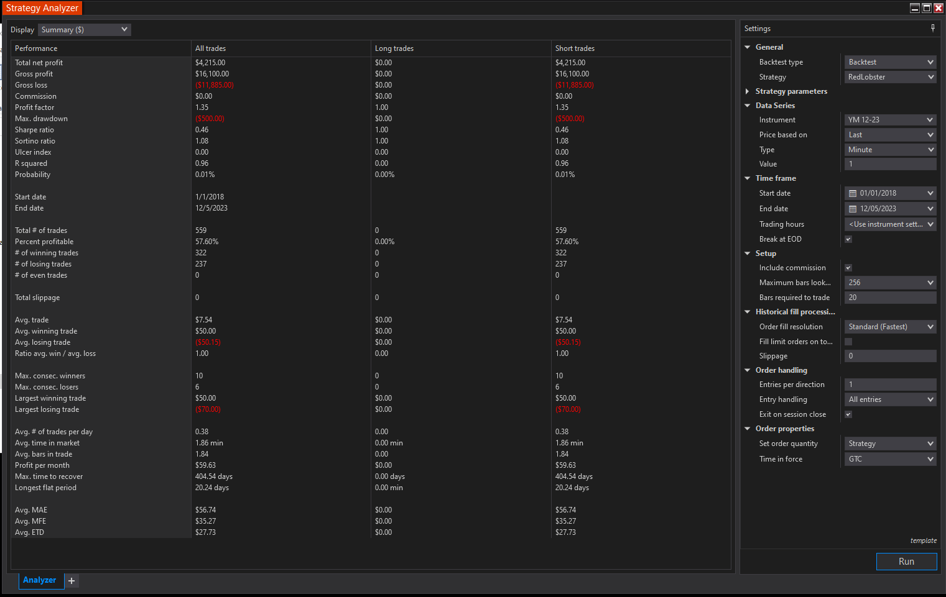Open the Instrument YM 12-23 dropdown
The height and width of the screenshot is (597, 946).
pyautogui.click(x=890, y=120)
